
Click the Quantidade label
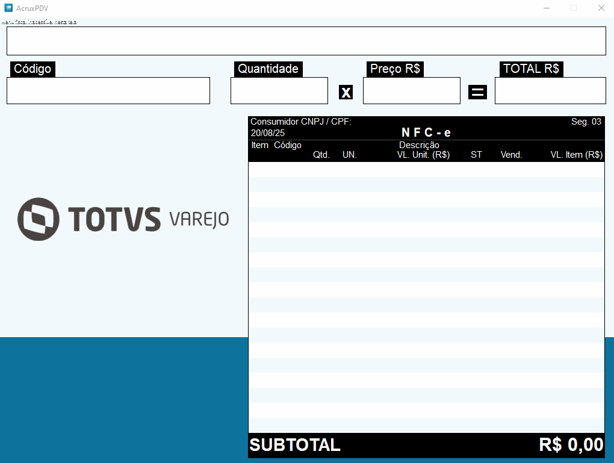coord(268,69)
